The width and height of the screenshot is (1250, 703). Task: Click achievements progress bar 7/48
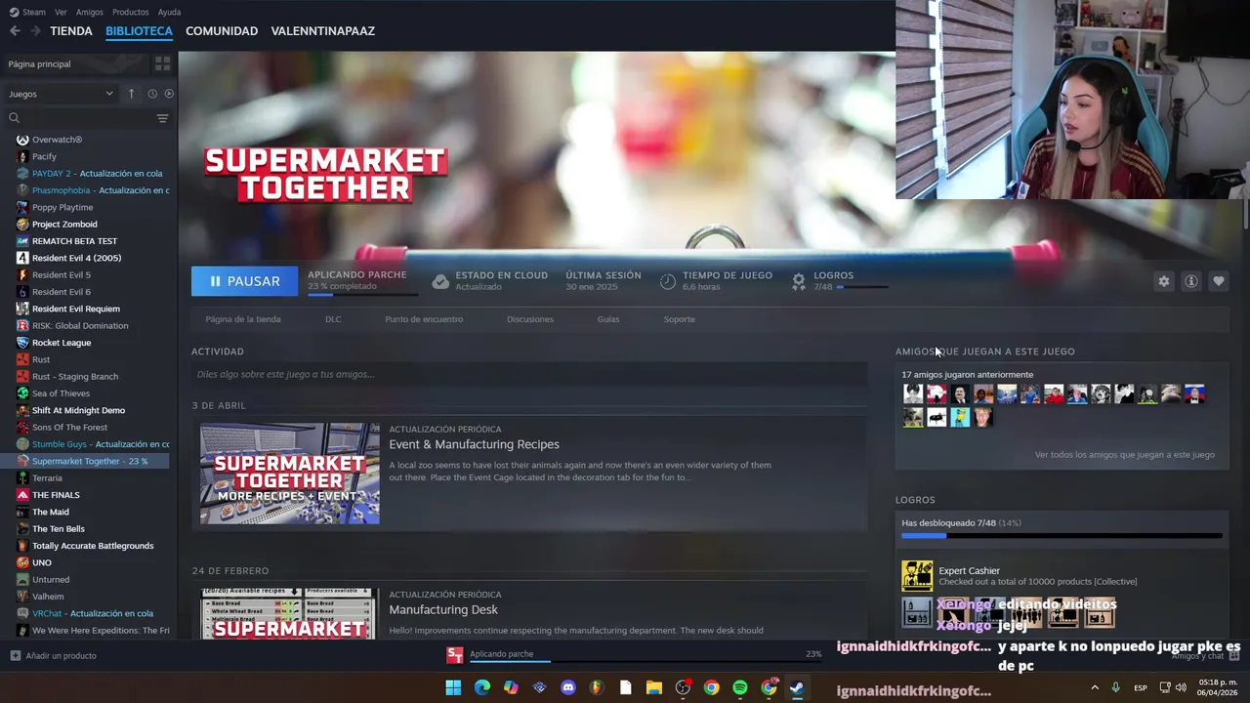pos(1062,535)
